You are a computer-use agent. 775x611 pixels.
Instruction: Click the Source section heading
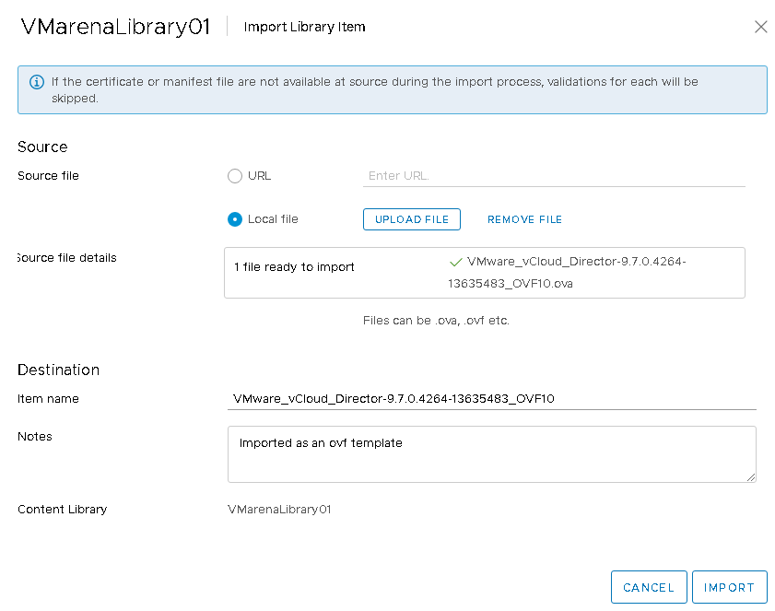tap(42, 147)
